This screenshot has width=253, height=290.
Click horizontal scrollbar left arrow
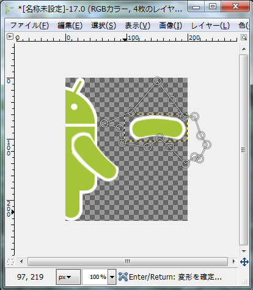pos(21,261)
